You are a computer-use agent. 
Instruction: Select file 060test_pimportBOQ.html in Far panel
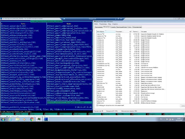59,35
